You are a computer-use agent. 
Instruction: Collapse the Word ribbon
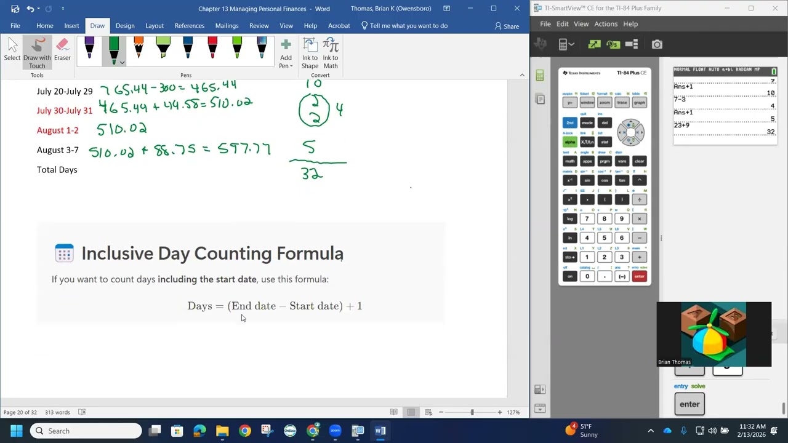coord(522,75)
